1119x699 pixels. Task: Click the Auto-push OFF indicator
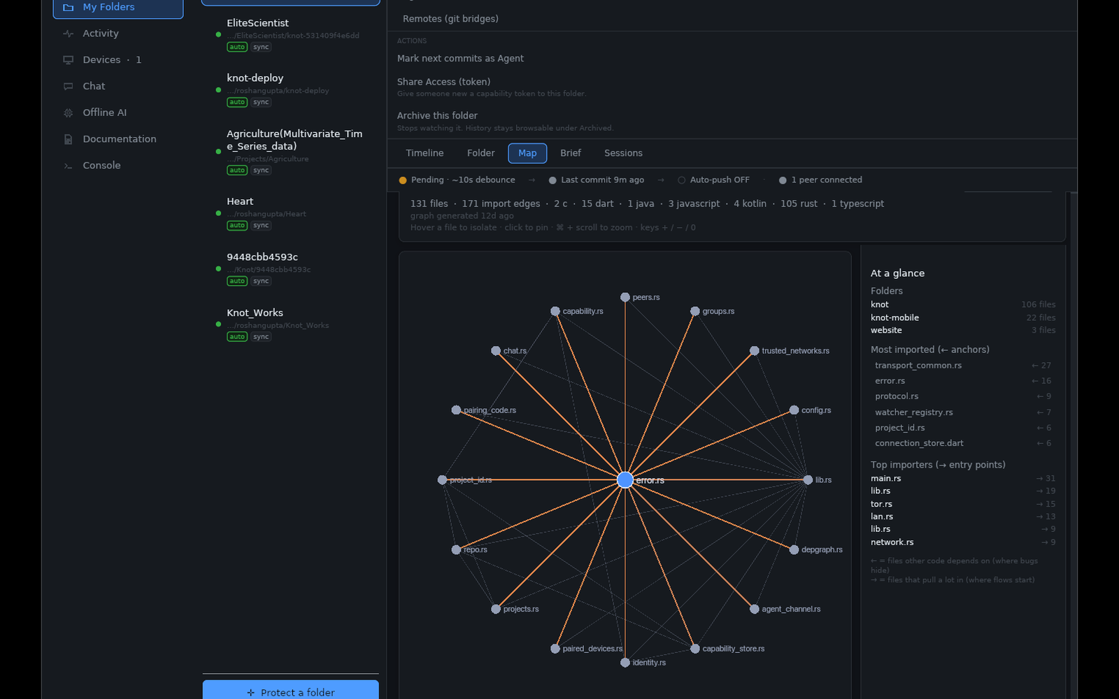(713, 180)
